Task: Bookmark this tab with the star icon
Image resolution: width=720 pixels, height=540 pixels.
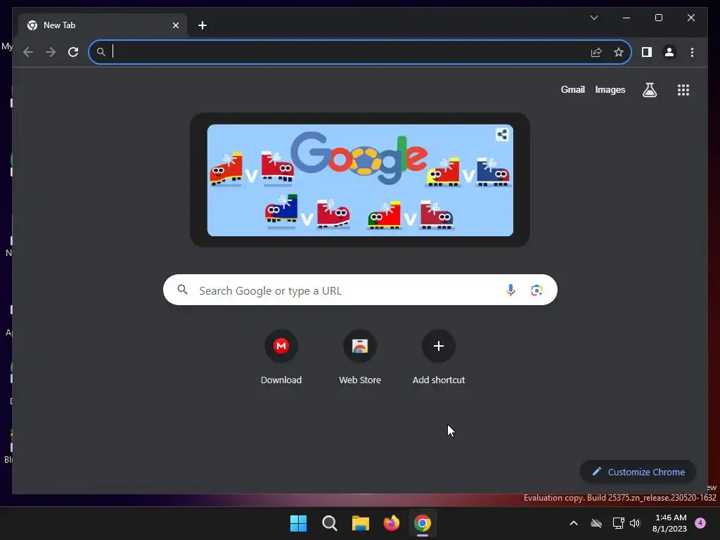Action: point(619,52)
